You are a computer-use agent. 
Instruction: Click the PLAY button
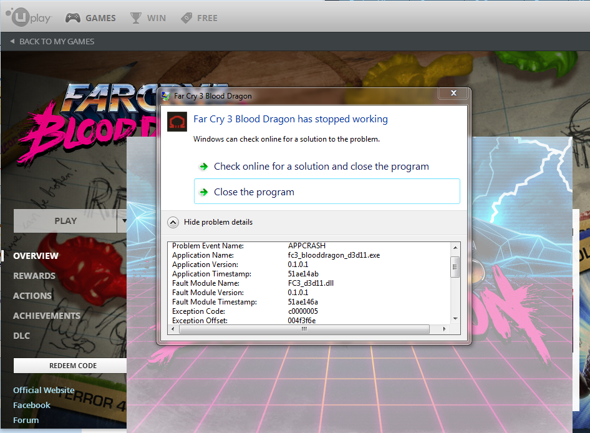pos(65,221)
